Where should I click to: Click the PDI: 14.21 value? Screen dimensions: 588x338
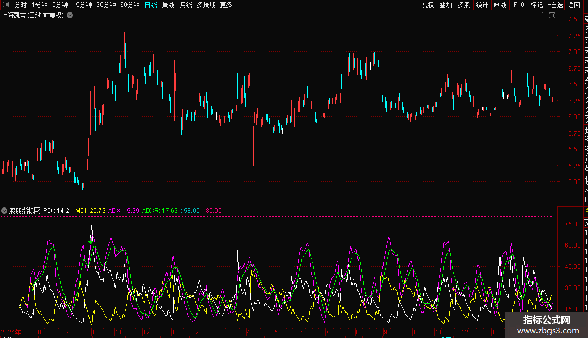pyautogui.click(x=57, y=211)
